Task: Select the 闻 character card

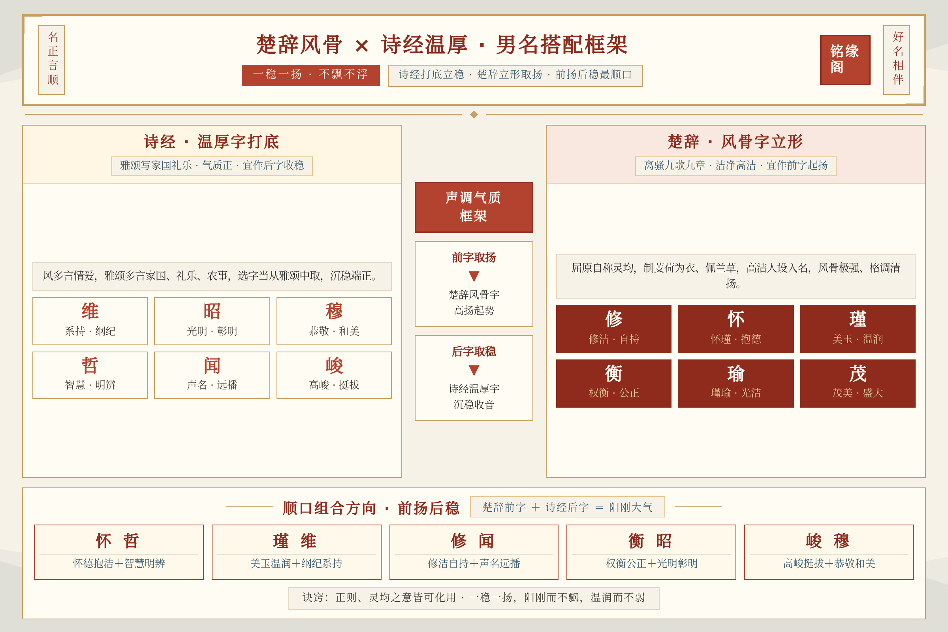Action: 212,375
